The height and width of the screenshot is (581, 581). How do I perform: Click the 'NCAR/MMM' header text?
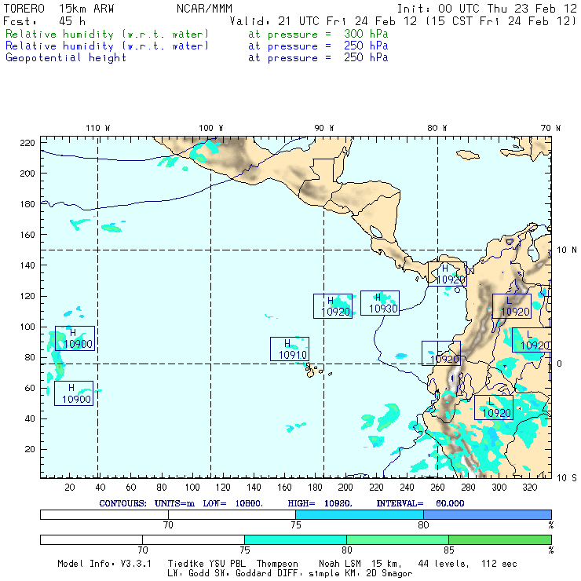coord(205,9)
